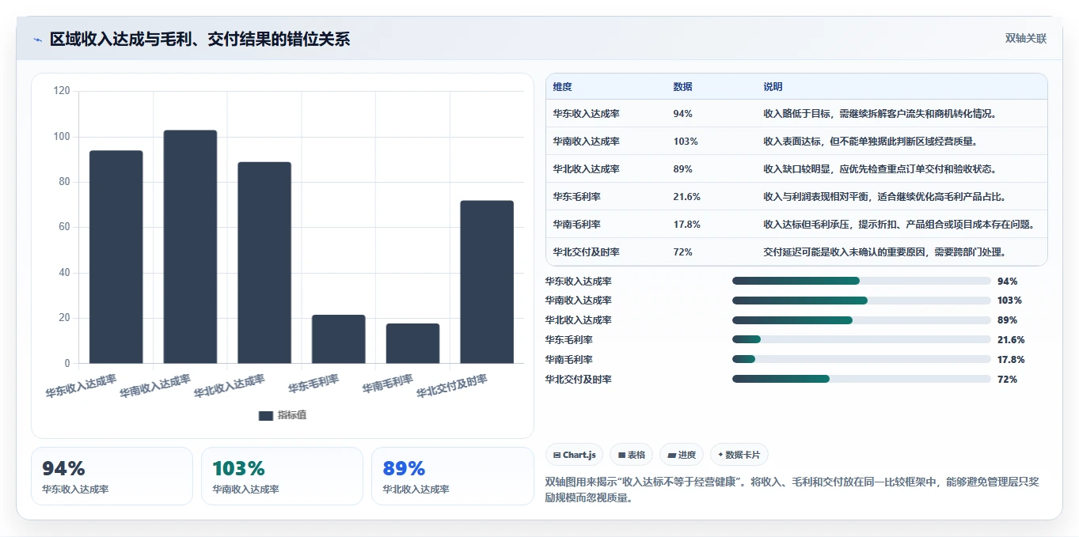This screenshot has height=537, width=1079.
Task: Click the summary paragraph starting 双轴图用来揭示
Action: 793,490
